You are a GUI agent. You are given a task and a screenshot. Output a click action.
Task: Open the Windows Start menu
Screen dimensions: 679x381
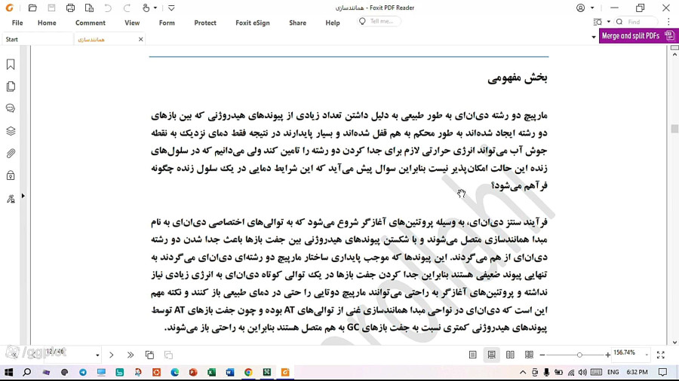[x=8, y=372]
